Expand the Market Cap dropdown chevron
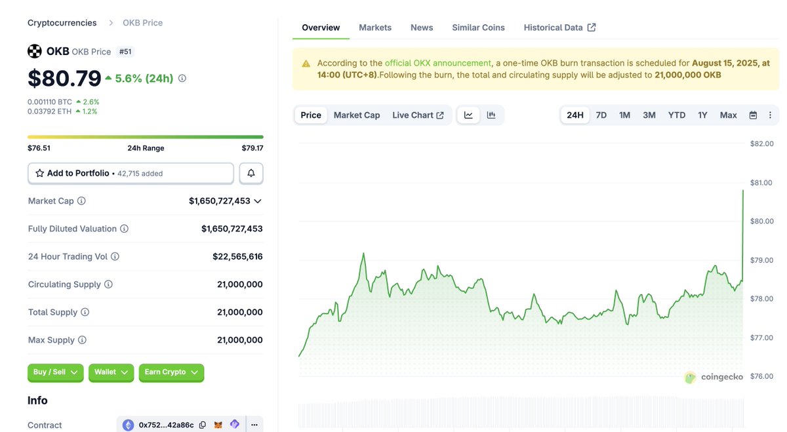 258,201
